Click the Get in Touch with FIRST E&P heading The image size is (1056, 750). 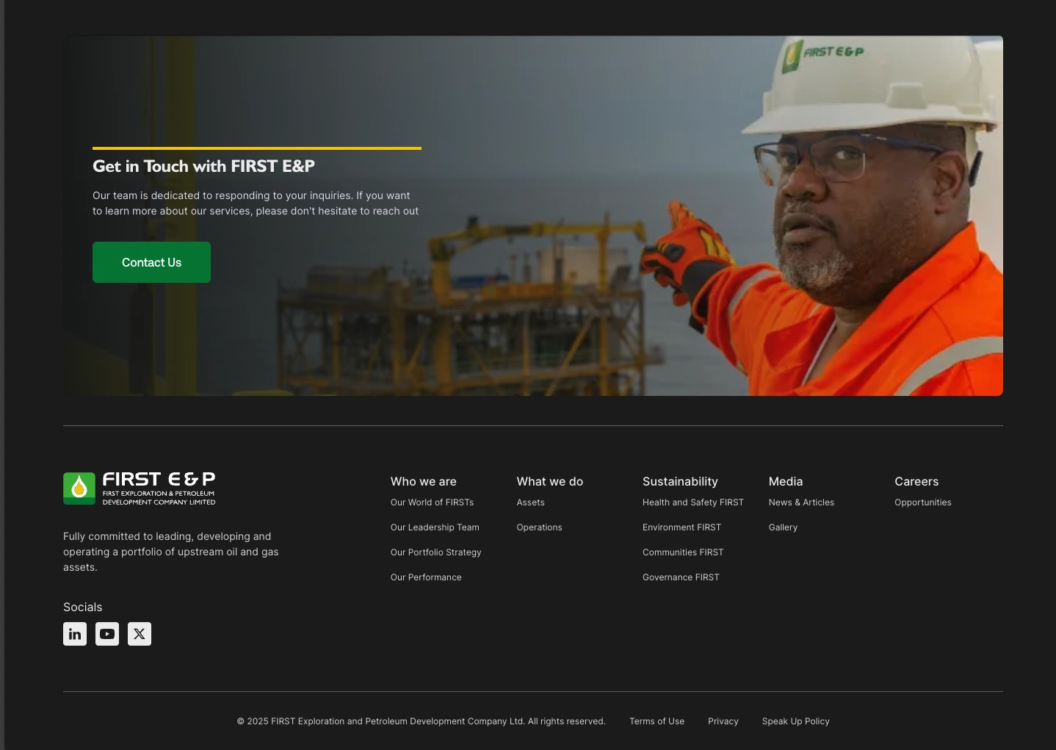pos(203,166)
